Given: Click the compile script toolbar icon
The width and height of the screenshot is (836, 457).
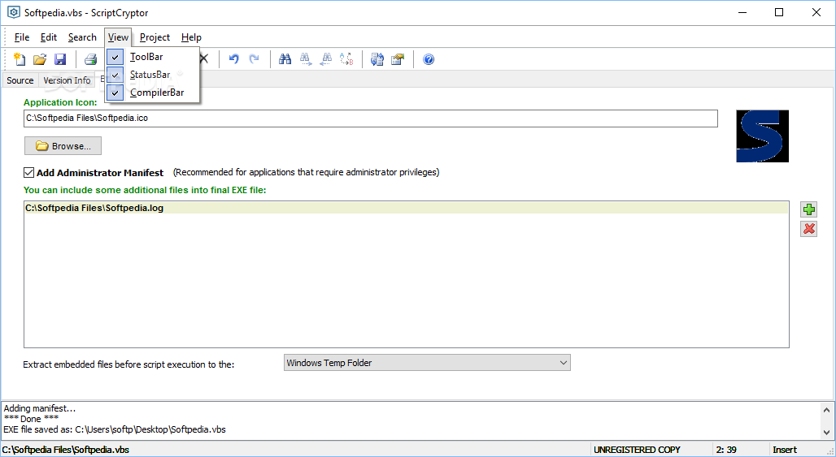Looking at the screenshot, I should click(x=377, y=59).
